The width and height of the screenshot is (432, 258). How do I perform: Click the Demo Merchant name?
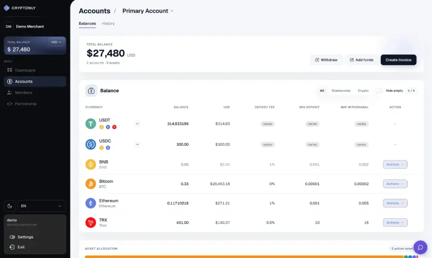(30, 26)
